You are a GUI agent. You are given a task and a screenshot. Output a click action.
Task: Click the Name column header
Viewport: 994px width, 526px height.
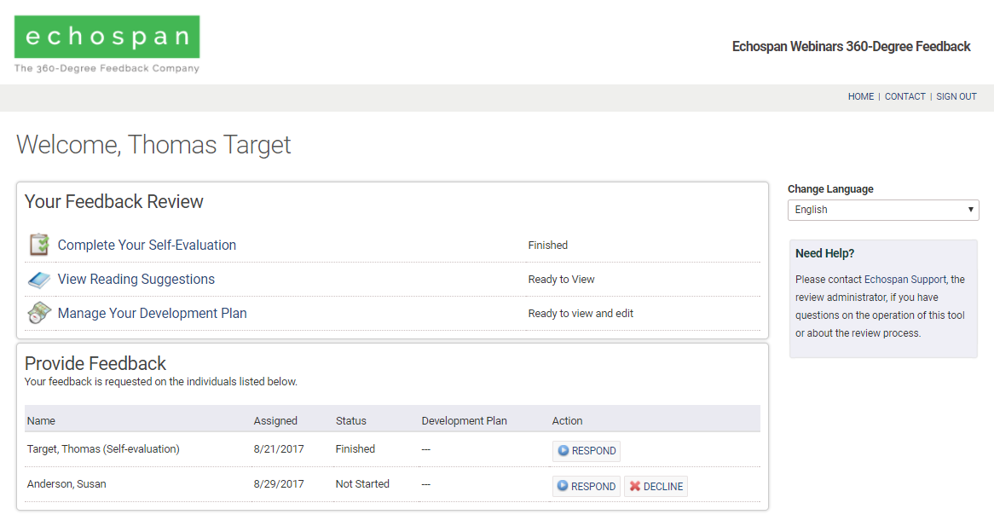coord(41,421)
